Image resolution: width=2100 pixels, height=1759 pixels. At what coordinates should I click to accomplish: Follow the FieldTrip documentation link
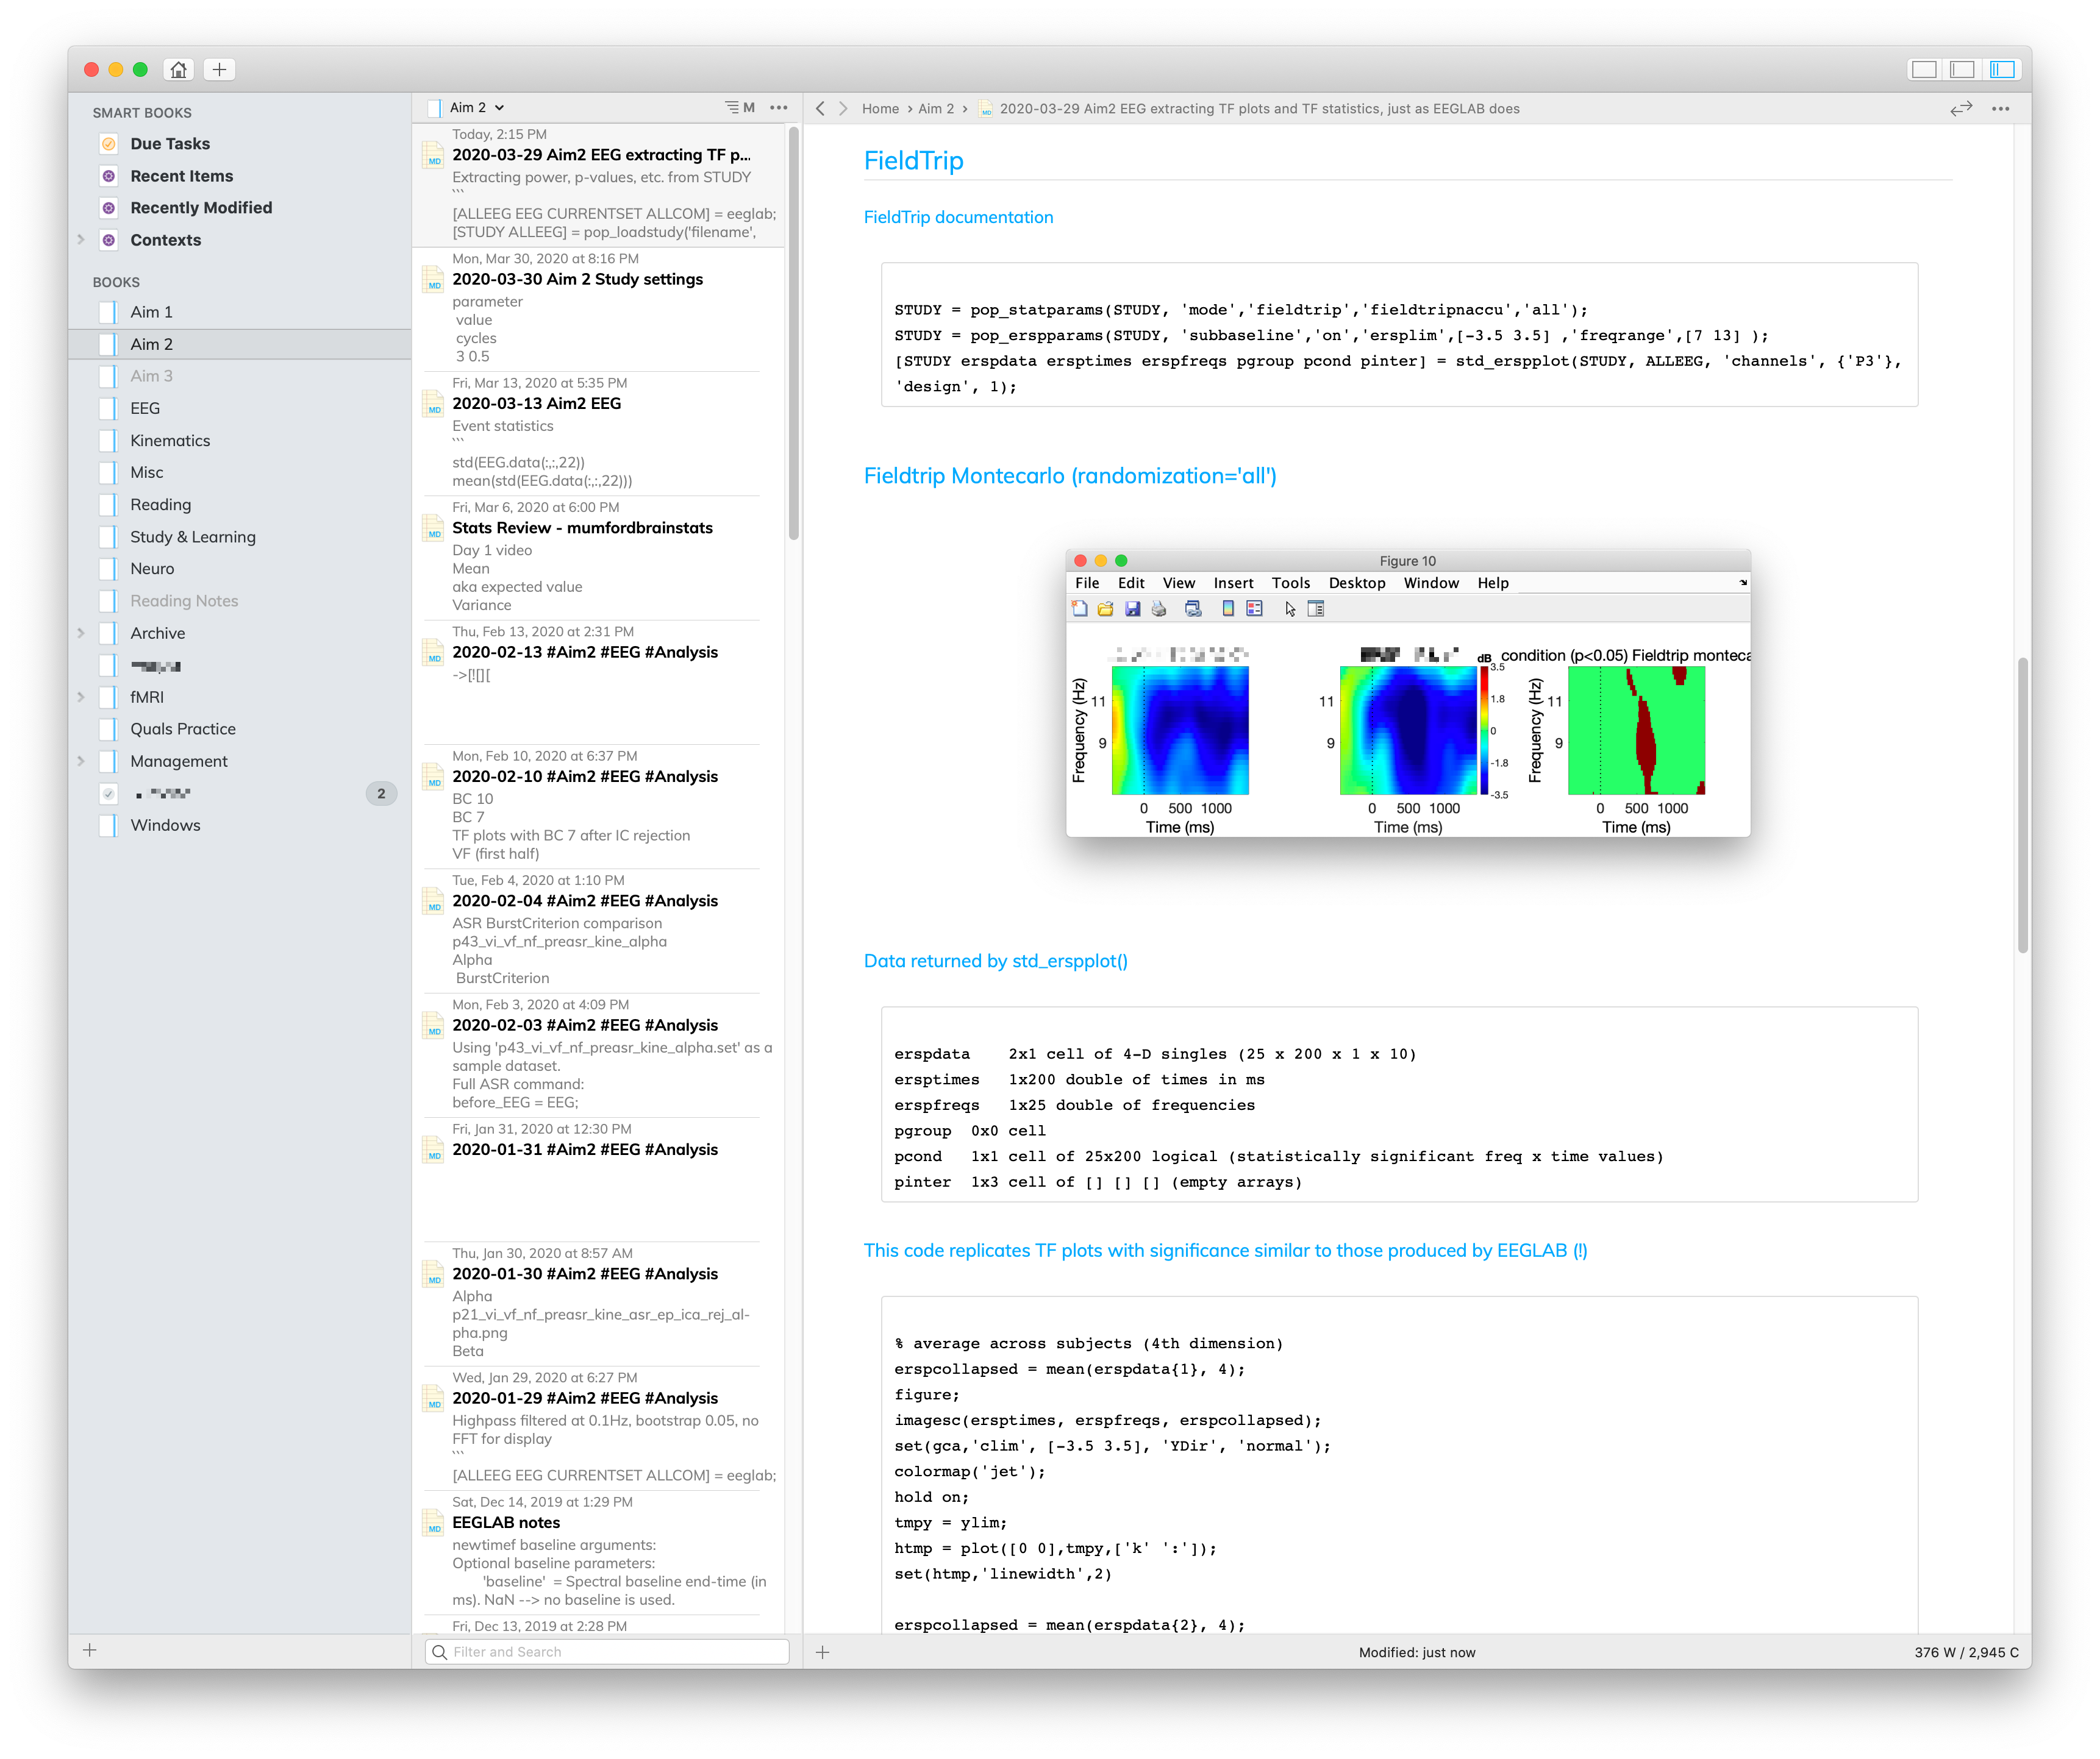[958, 217]
